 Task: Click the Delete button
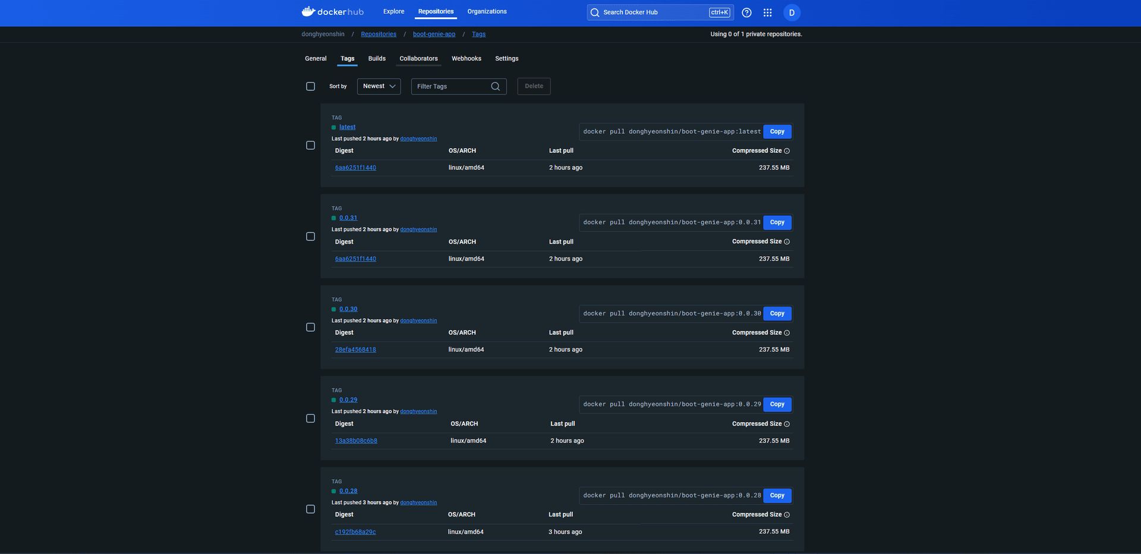pyautogui.click(x=534, y=86)
